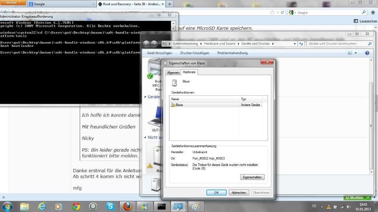
Task: Open the Firefox menu button
Action: [13, 3]
